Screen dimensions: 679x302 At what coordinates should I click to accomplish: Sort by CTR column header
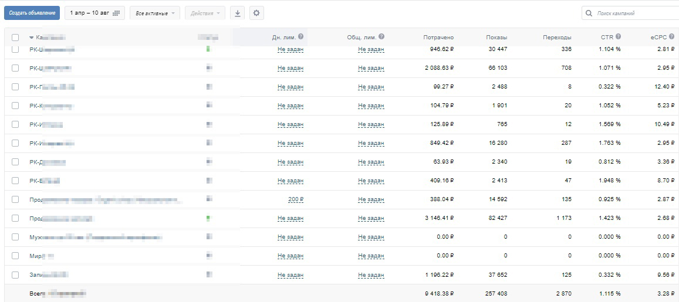tap(607, 37)
